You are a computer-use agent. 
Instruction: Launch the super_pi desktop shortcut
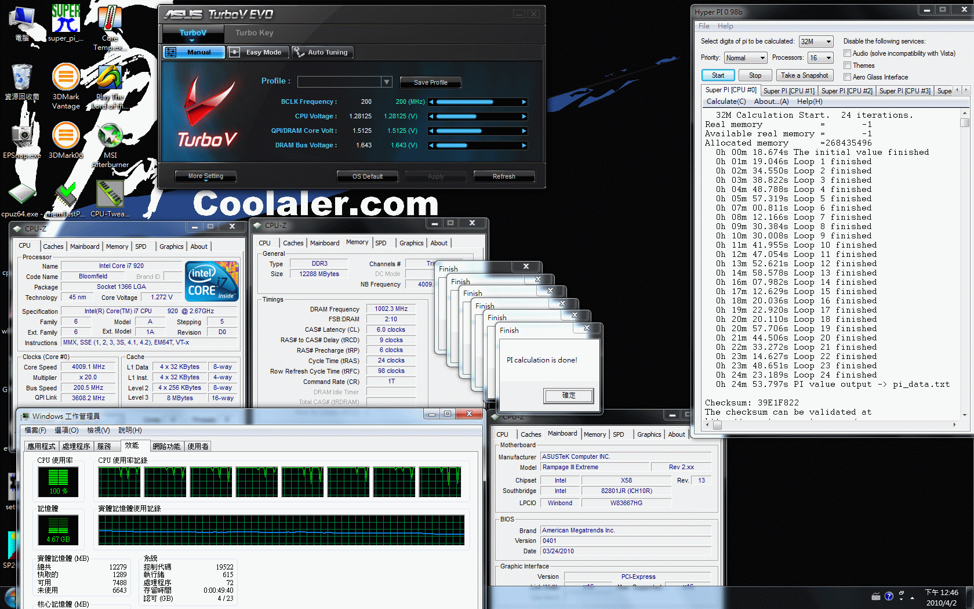[66, 20]
